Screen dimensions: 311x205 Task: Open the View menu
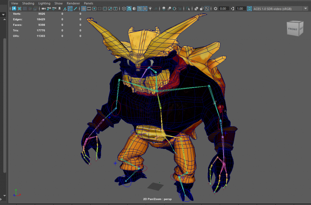tap(15, 3)
